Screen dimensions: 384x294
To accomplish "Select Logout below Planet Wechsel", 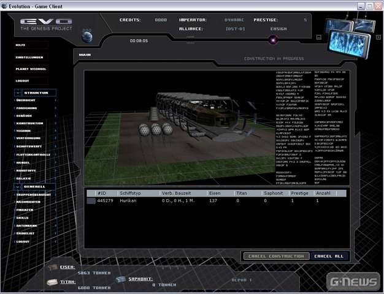I will pyautogui.click(x=22, y=81).
